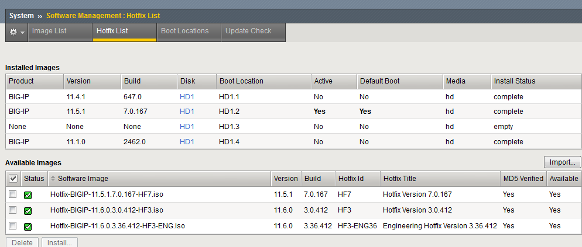Click the MD5 Verified column header
582x247 pixels.
coord(523,179)
